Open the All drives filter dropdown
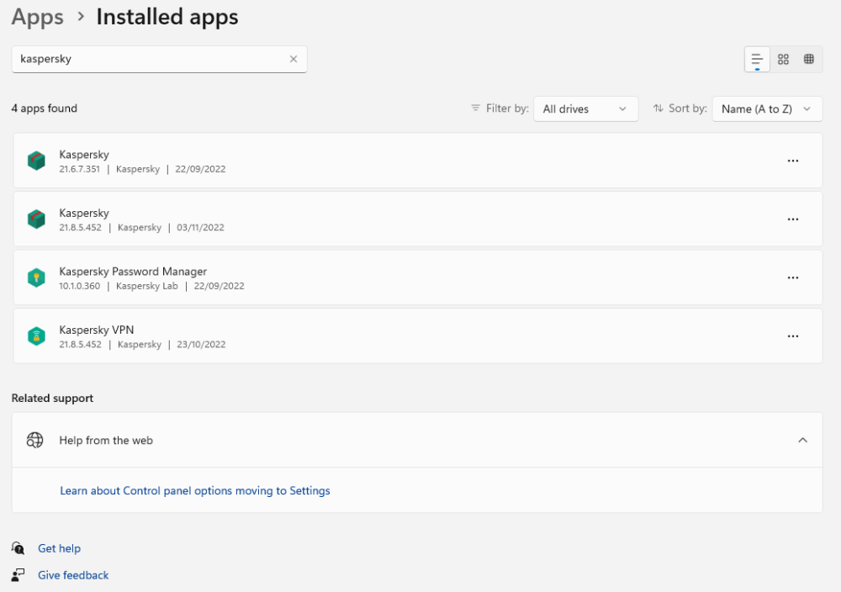The width and height of the screenshot is (841, 592). coord(585,108)
